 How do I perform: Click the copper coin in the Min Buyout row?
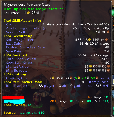click(x=108, y=70)
